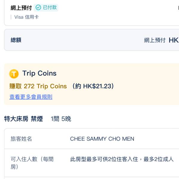Click the Trip Coins section title
The image size is (179, 179).
[39, 73]
